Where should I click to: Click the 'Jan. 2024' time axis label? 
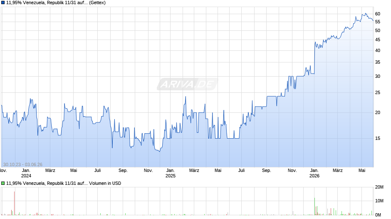[26, 173]
